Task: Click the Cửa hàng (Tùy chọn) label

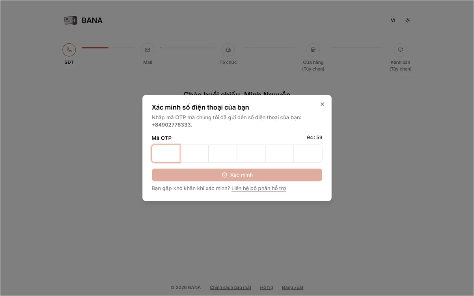Action: pos(313,66)
